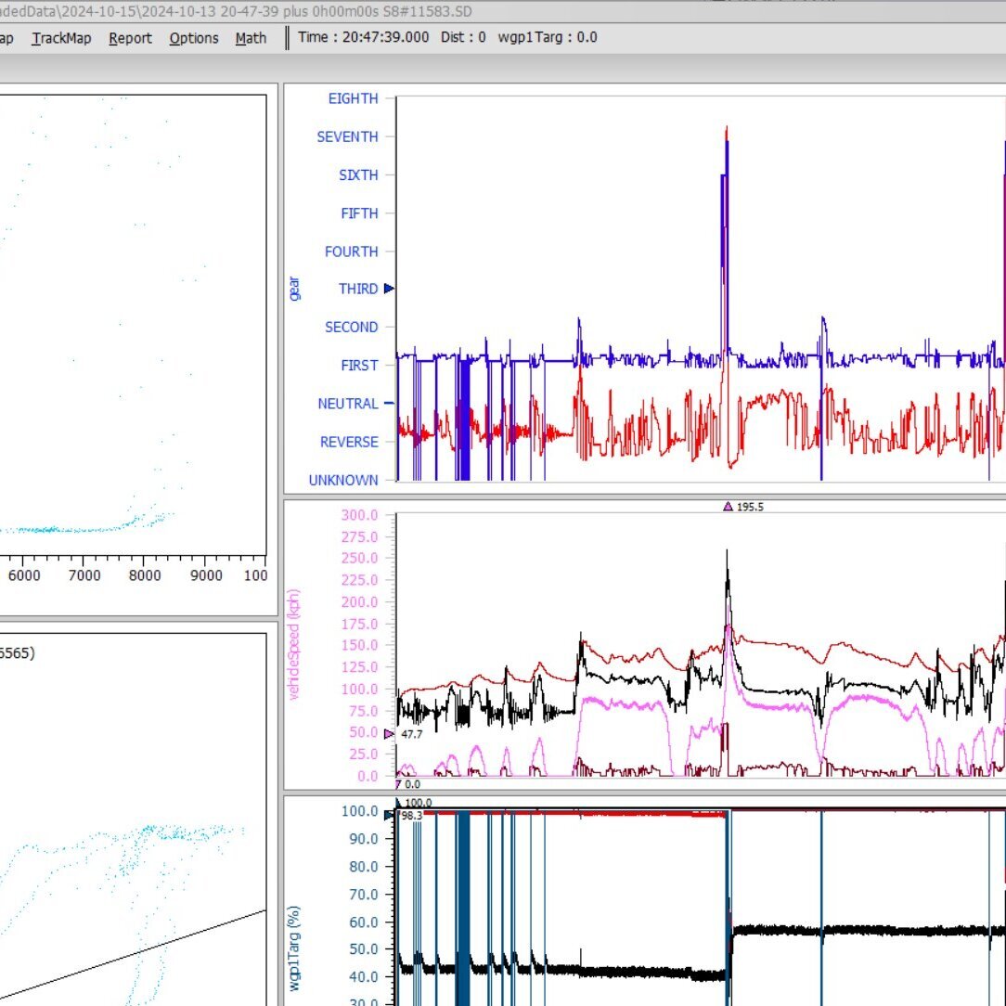The height and width of the screenshot is (1006, 1006).
Task: Click the FOURTH gear axis label
Action: pyautogui.click(x=352, y=251)
